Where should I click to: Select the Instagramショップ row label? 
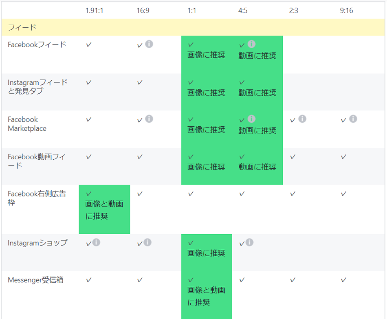coord(37,243)
